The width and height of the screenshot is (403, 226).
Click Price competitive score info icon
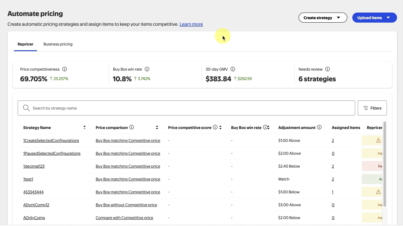[x=215, y=127]
